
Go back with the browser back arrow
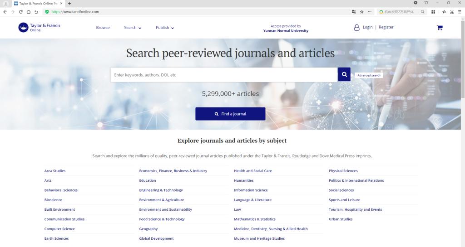tap(5, 12)
